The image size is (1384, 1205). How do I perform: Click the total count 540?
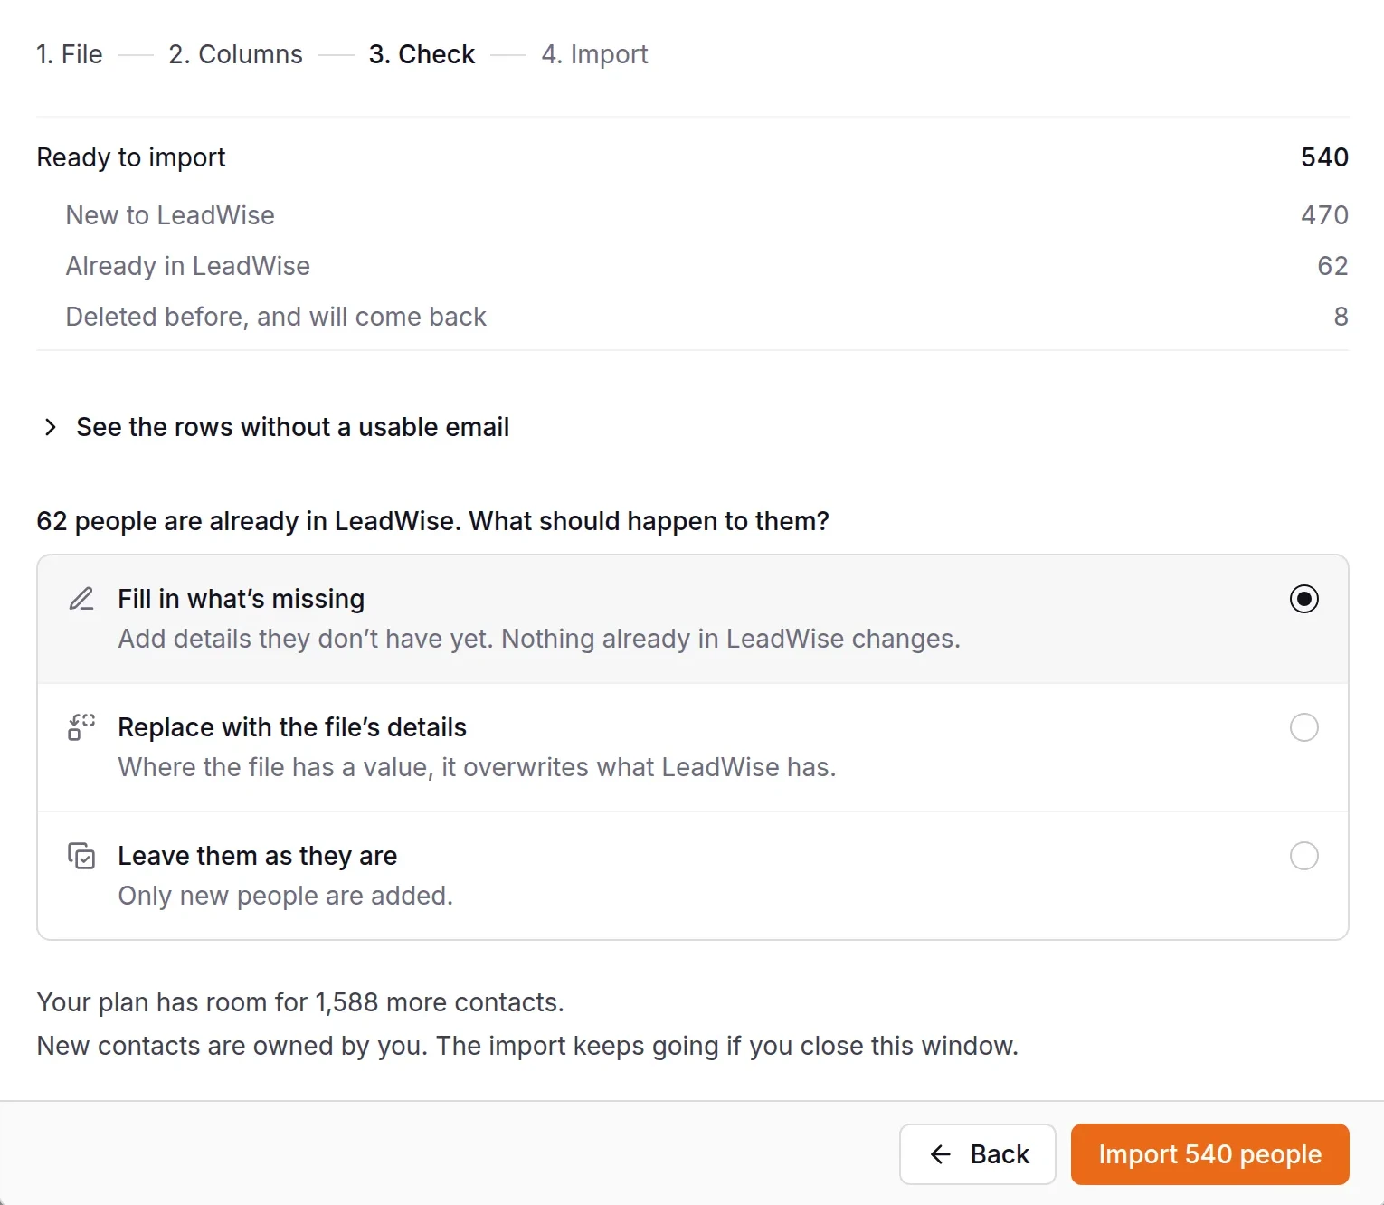pyautogui.click(x=1324, y=157)
